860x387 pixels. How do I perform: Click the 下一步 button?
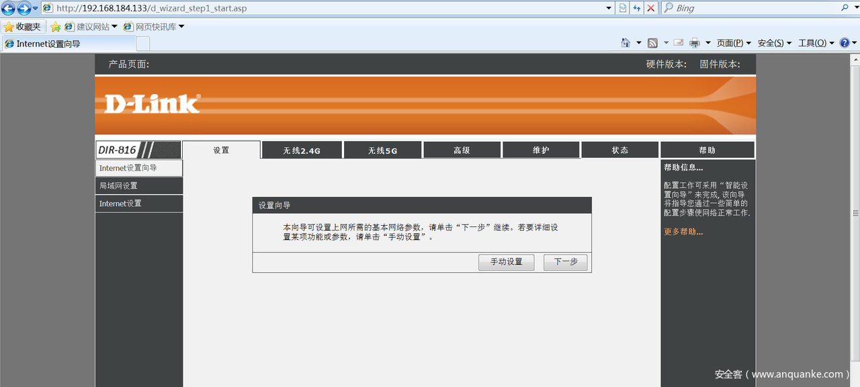pyautogui.click(x=566, y=262)
